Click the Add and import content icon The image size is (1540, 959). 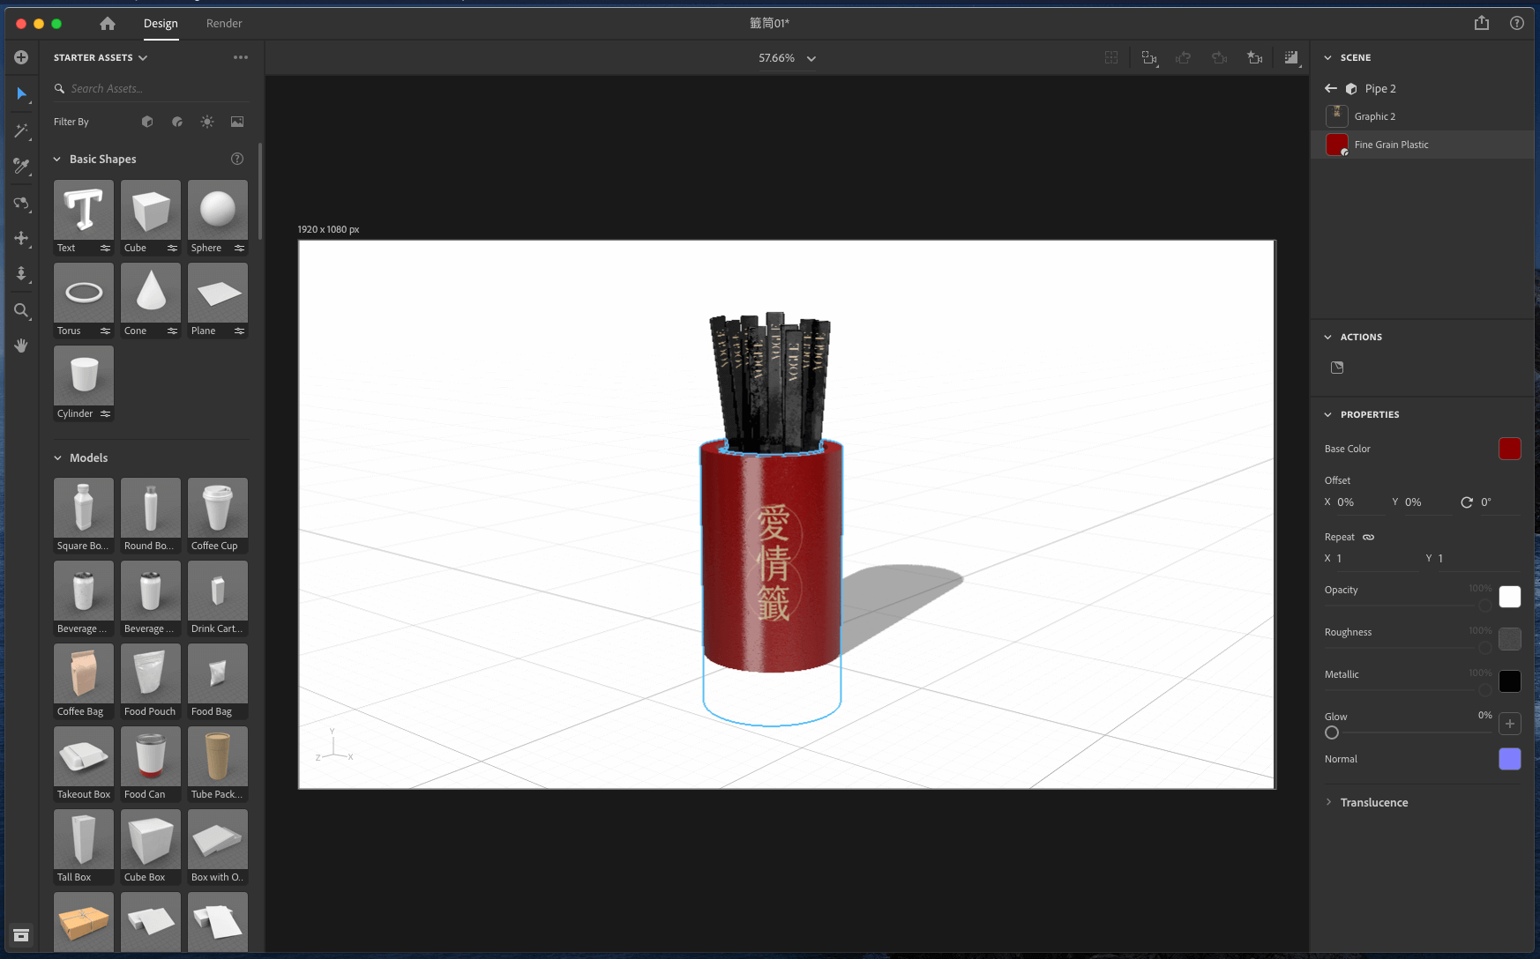(21, 57)
